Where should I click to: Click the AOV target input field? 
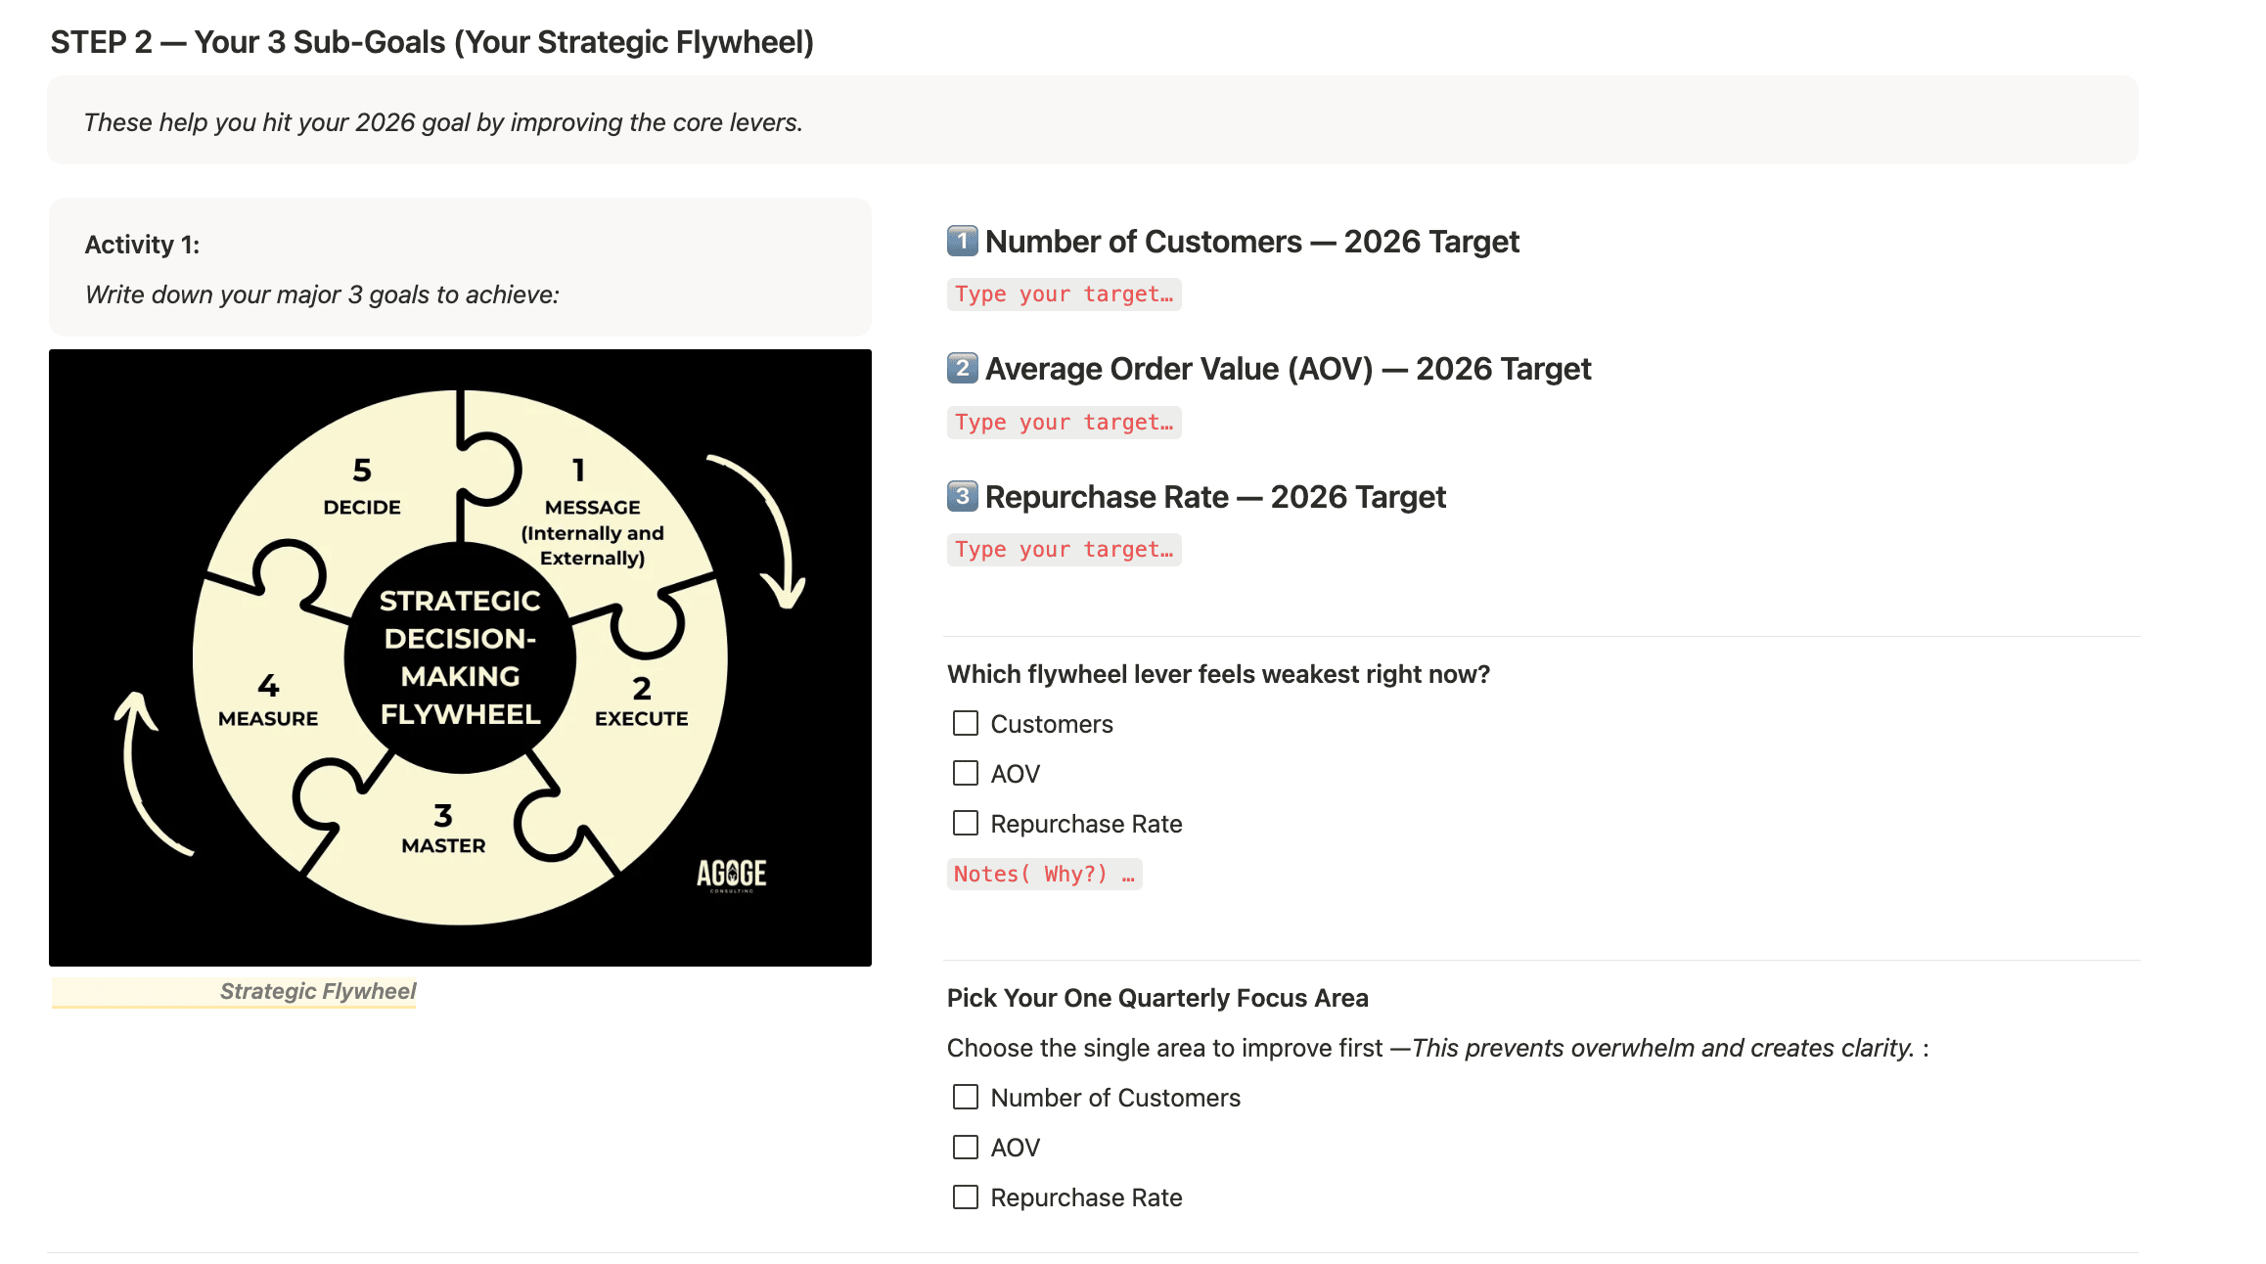click(x=1064, y=423)
